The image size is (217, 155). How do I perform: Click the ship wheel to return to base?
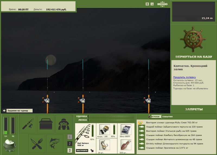193,39
